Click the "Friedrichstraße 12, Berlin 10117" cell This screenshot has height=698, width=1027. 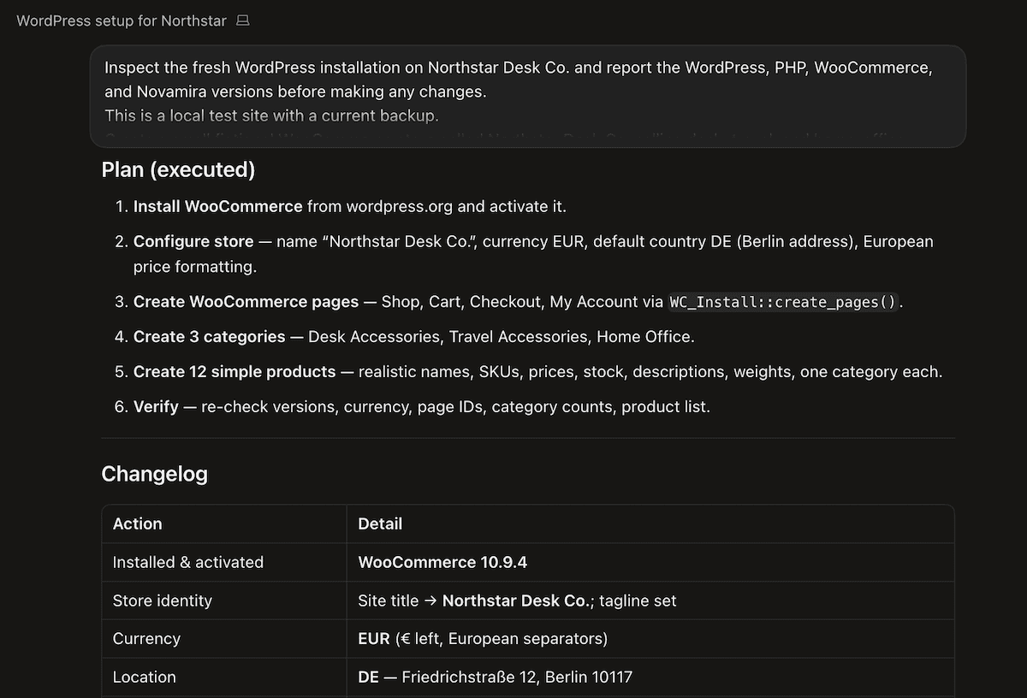[x=650, y=677]
